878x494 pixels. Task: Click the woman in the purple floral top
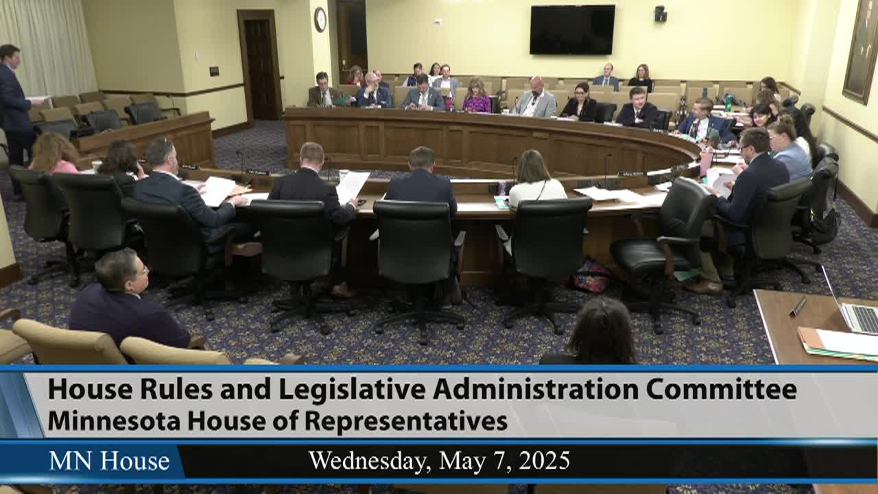[x=476, y=97]
